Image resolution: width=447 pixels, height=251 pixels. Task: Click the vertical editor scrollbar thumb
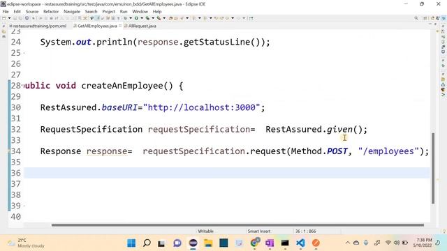click(433, 168)
